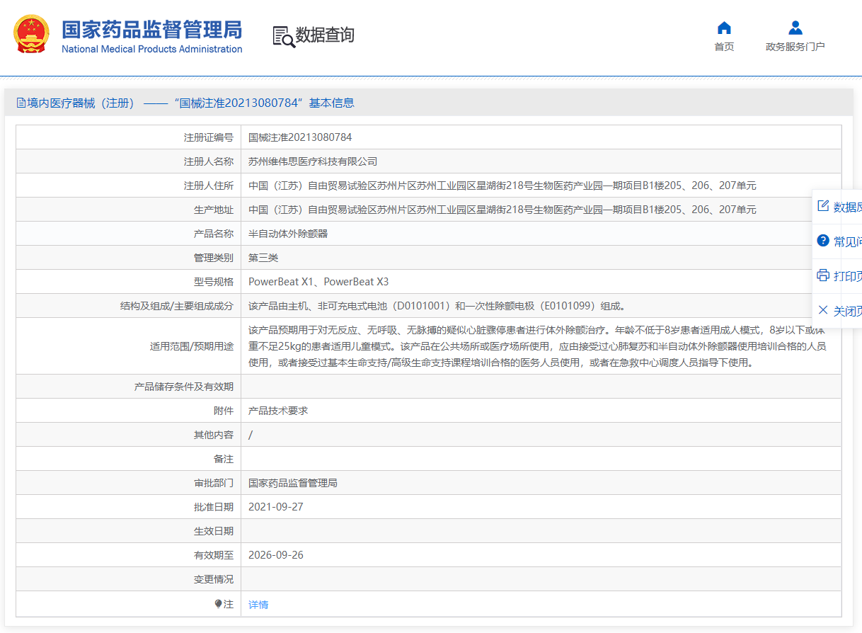Click the 管理类别 row label
The width and height of the screenshot is (862, 633).
pos(214,258)
